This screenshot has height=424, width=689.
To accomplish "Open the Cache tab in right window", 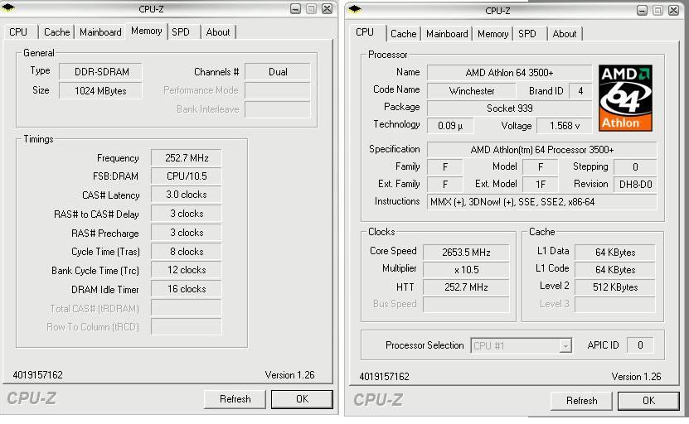I will click(404, 34).
